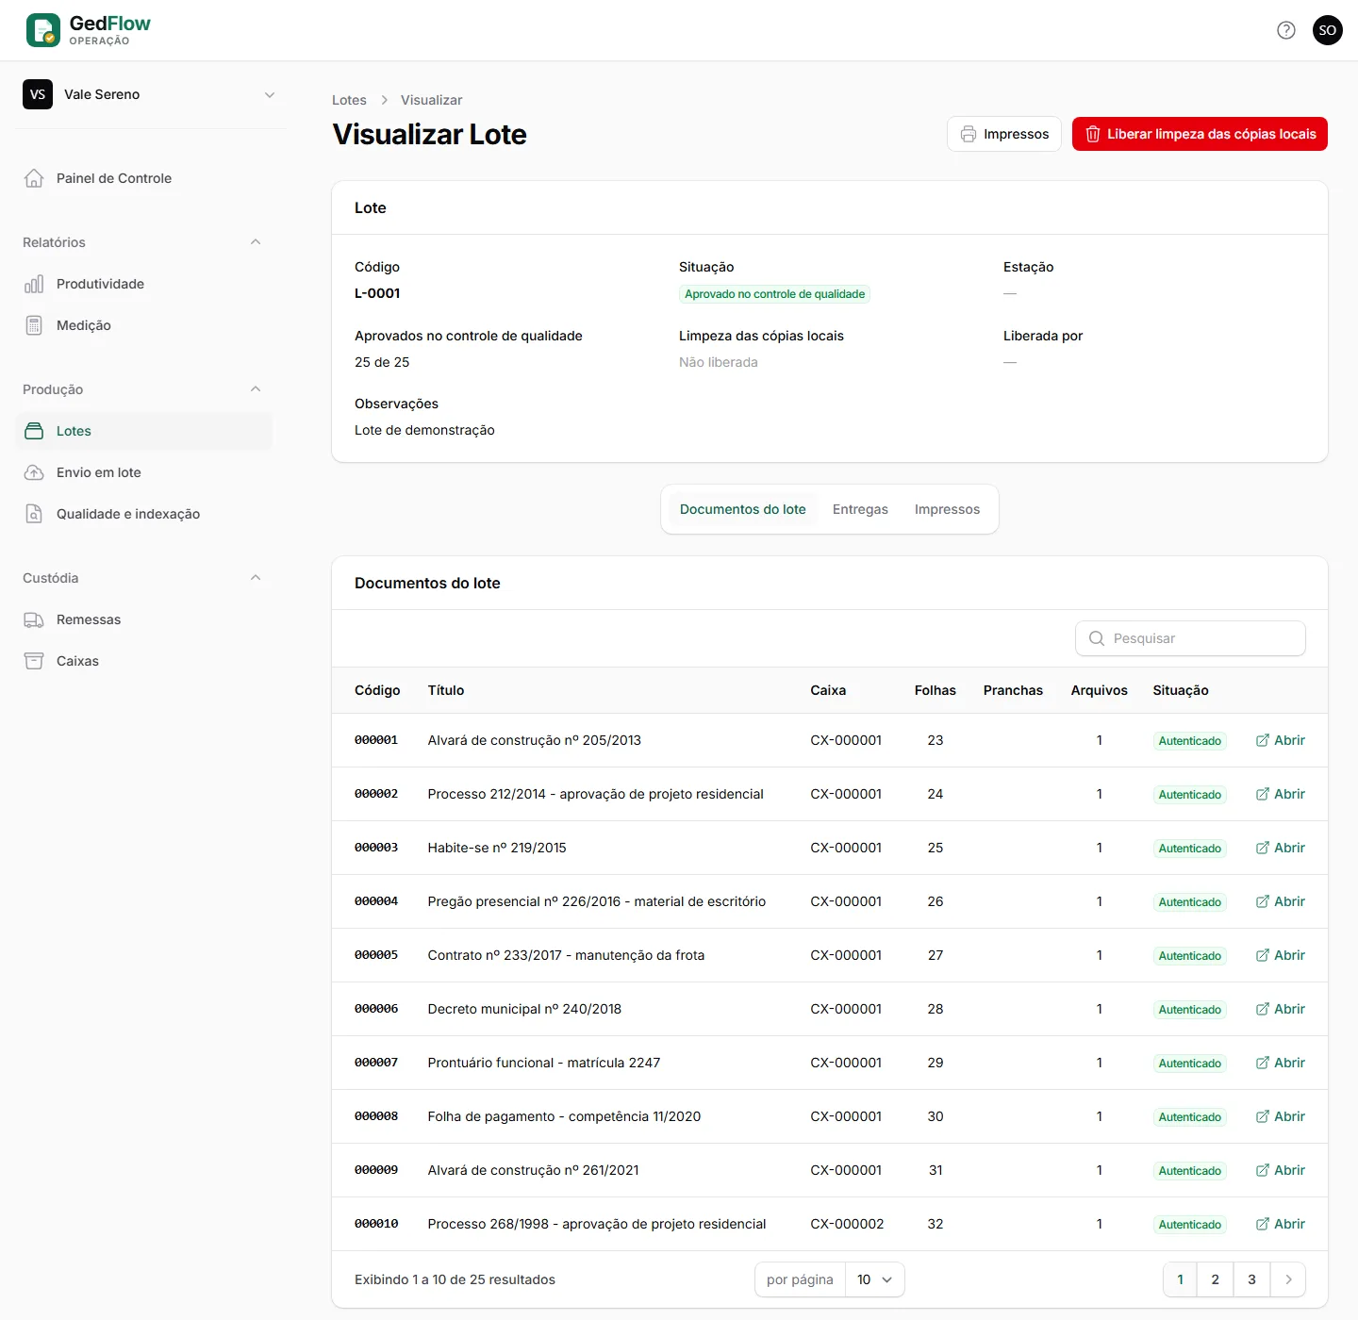The width and height of the screenshot is (1358, 1320).
Task: Open Qualidade e indexação icon
Action: [34, 514]
